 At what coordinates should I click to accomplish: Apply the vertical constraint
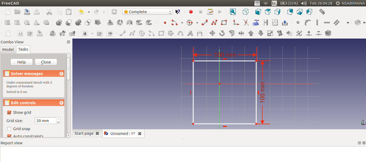(317, 22)
